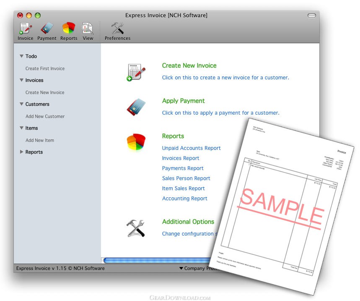This screenshot has height=301, width=360.
Task: Click the SAMPLE invoice page preview
Action: tap(282, 206)
